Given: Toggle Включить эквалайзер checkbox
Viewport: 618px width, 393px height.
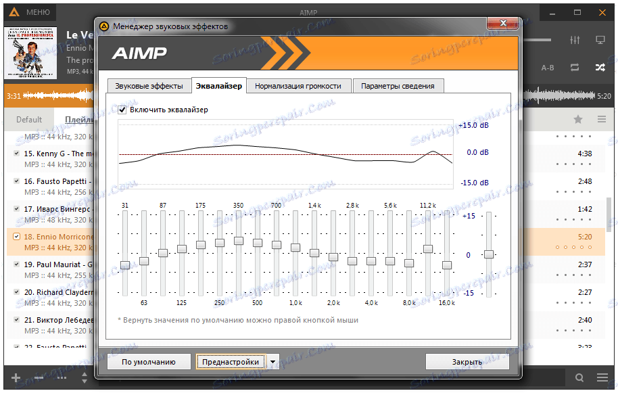Looking at the screenshot, I should click(x=122, y=110).
